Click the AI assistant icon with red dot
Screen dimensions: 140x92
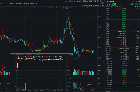101,3
